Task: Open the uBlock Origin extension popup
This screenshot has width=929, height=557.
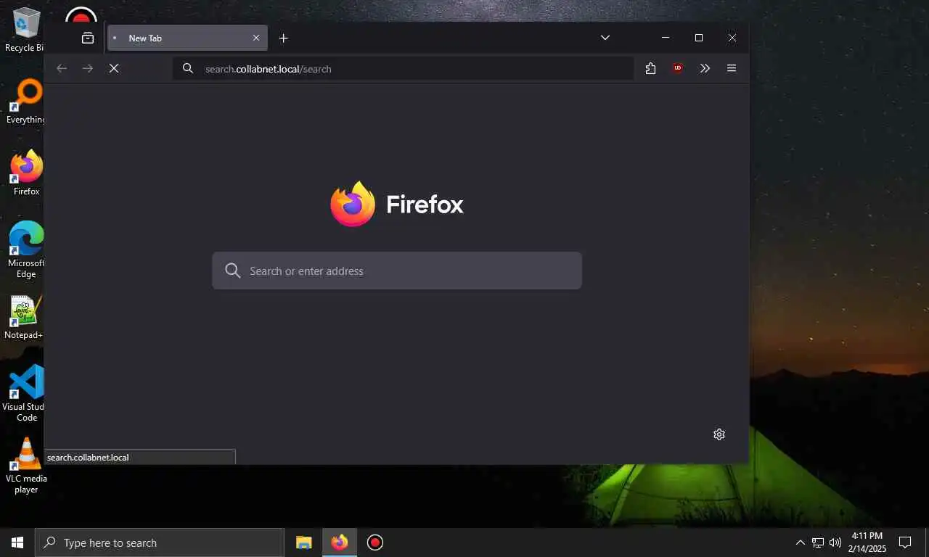Action: point(677,68)
